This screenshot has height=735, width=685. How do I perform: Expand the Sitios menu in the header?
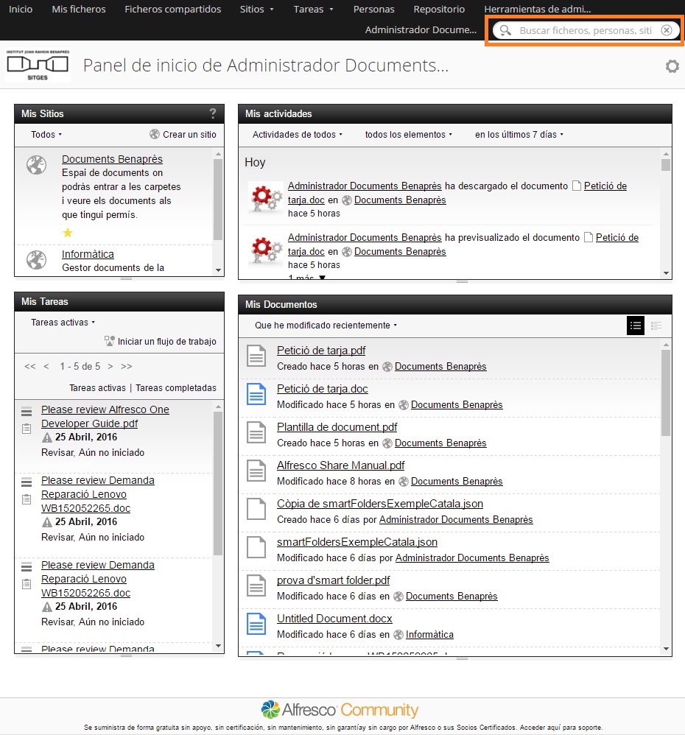(256, 10)
